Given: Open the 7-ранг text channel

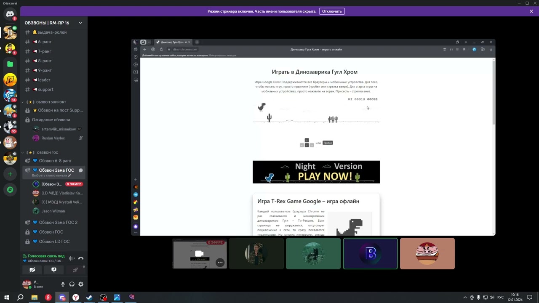Looking at the screenshot, I should 53,51.
